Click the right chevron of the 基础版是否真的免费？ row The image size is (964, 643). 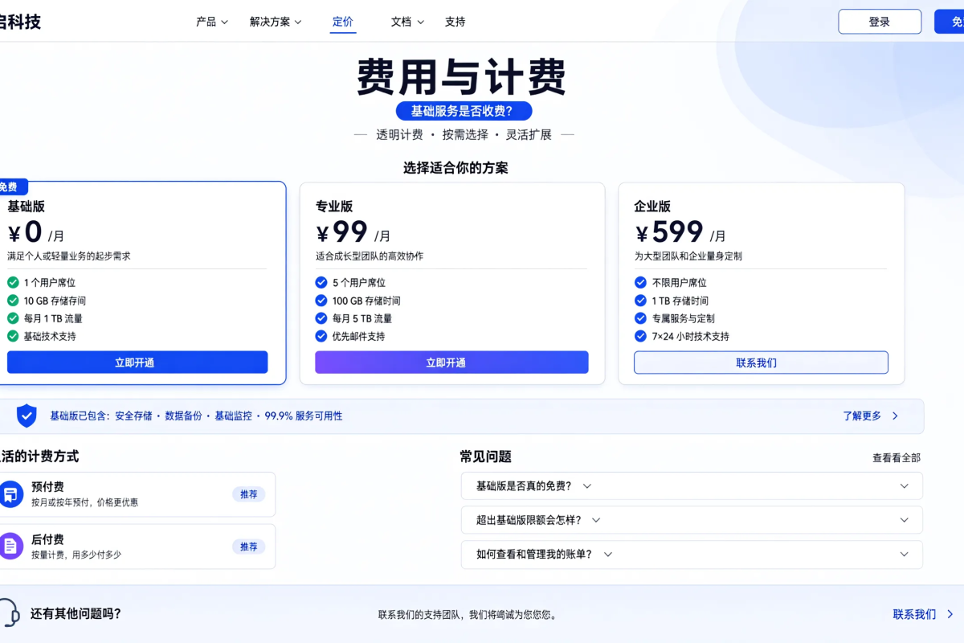tap(904, 486)
